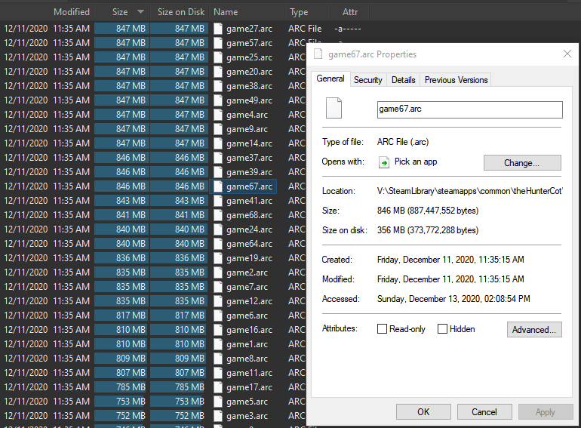Sort by the Size column header

[120, 12]
